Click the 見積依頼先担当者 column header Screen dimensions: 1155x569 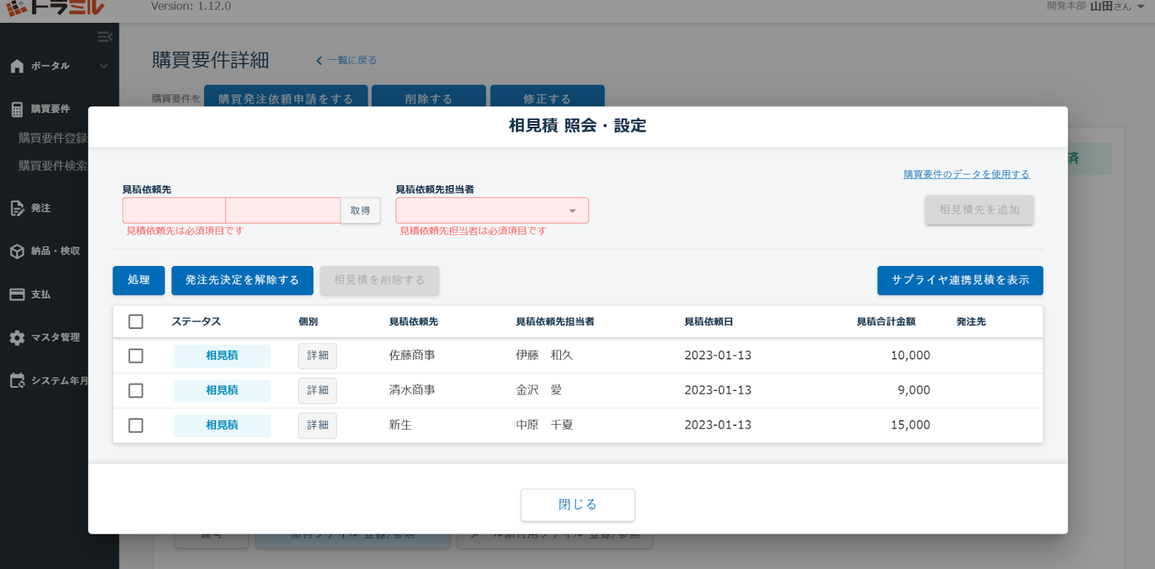(x=555, y=322)
